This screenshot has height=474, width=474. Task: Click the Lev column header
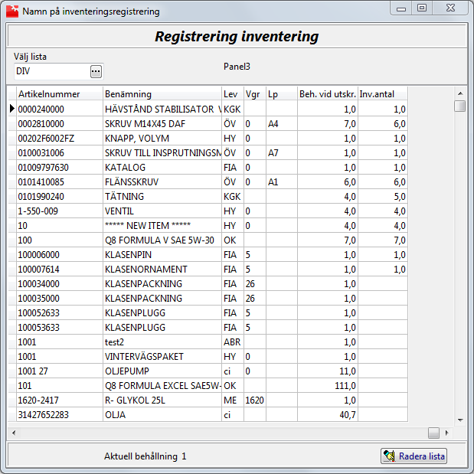(x=233, y=94)
